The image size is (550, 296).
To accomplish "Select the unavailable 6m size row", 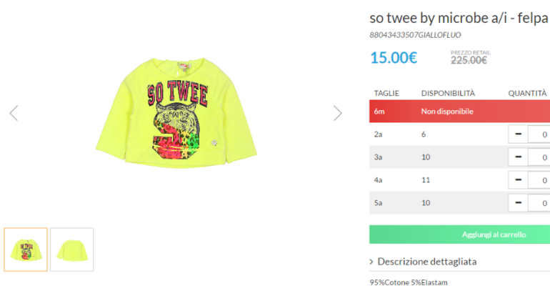I will (x=459, y=112).
